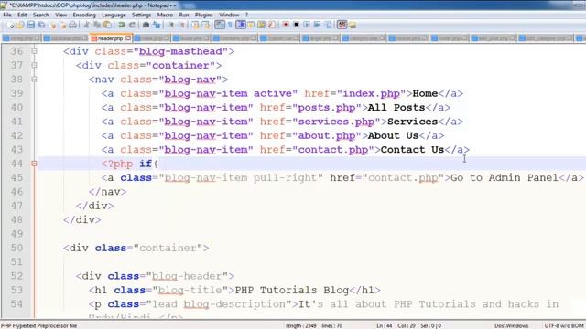Click the Open file toolbar icon

(x=20, y=25)
